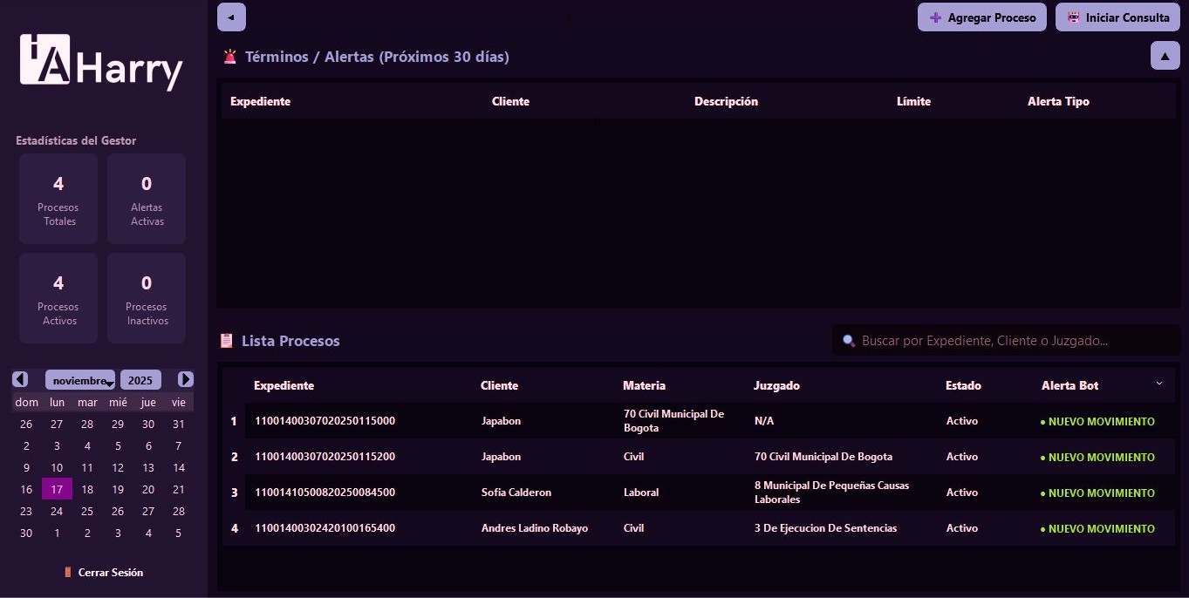Click the Harry logo in the sidebar
1189x598 pixels.
[x=100, y=63]
